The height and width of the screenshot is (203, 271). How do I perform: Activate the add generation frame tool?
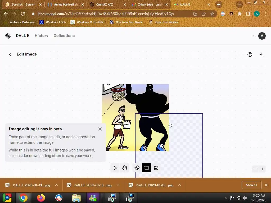pyautogui.click(x=146, y=168)
